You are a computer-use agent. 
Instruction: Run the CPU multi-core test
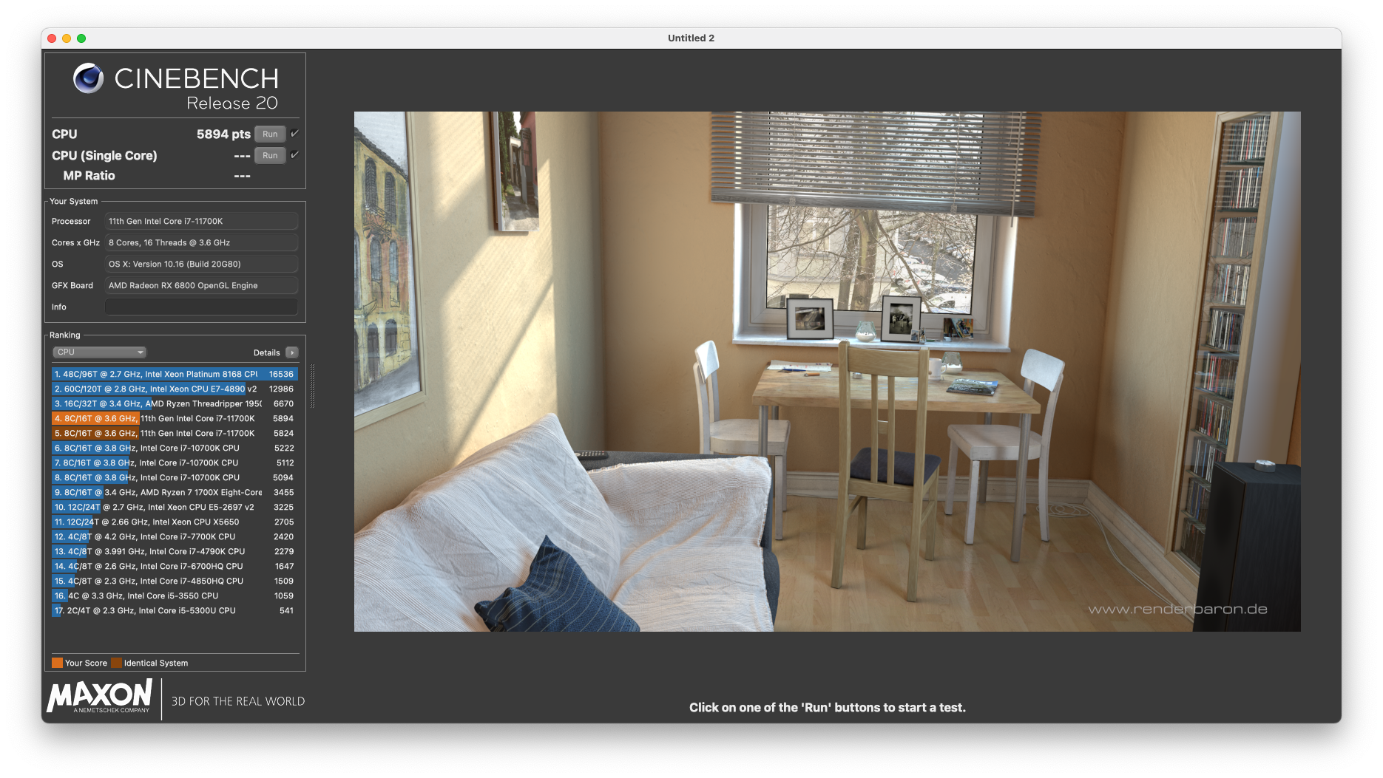(x=270, y=134)
